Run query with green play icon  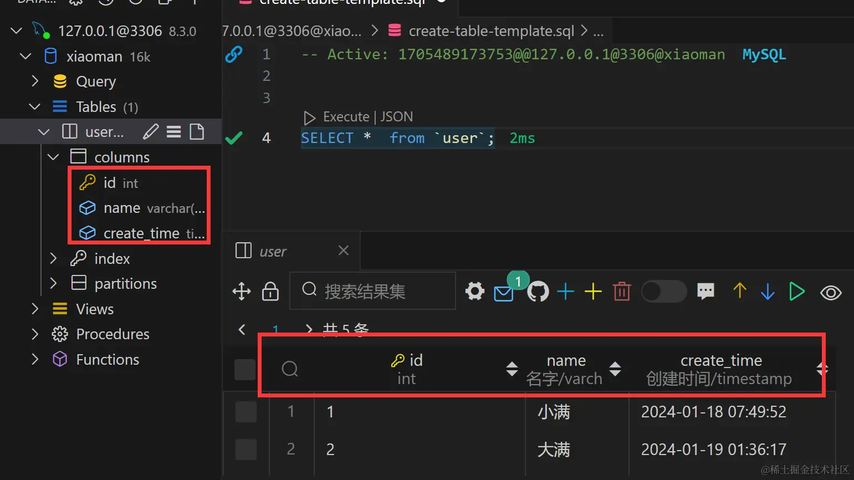tap(797, 291)
